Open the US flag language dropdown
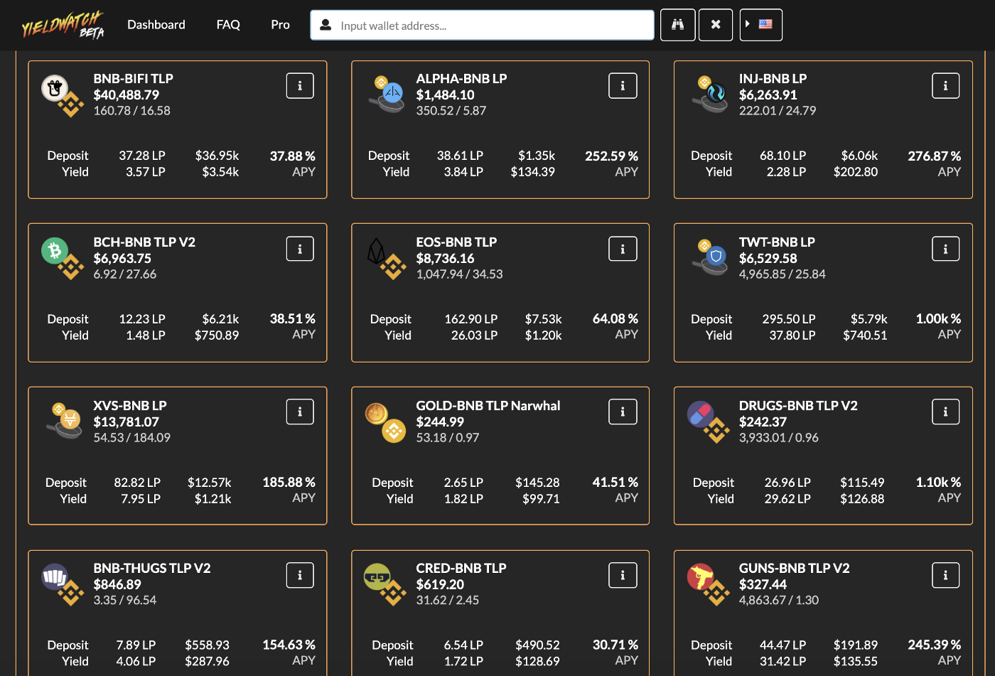This screenshot has height=676, width=995. [760, 25]
